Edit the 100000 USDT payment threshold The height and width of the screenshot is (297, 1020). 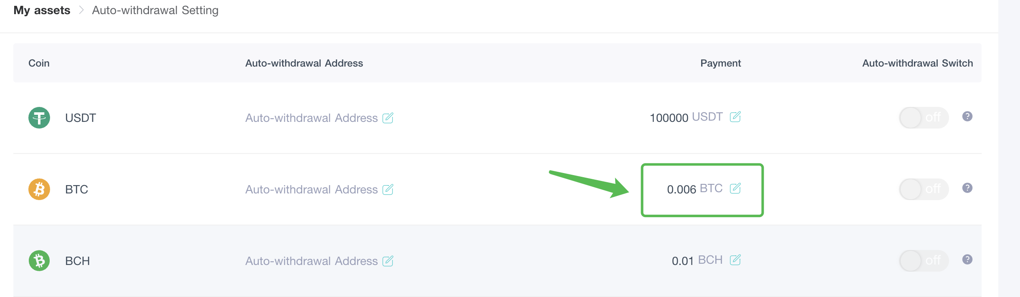(735, 117)
